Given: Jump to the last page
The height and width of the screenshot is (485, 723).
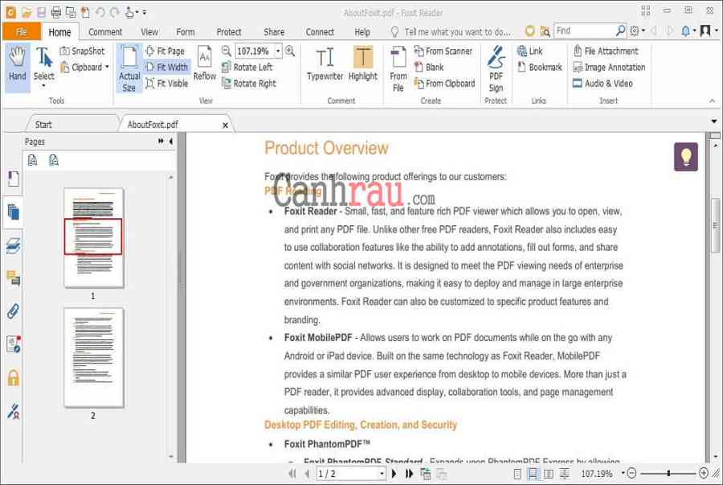Looking at the screenshot, I should coord(409,474).
